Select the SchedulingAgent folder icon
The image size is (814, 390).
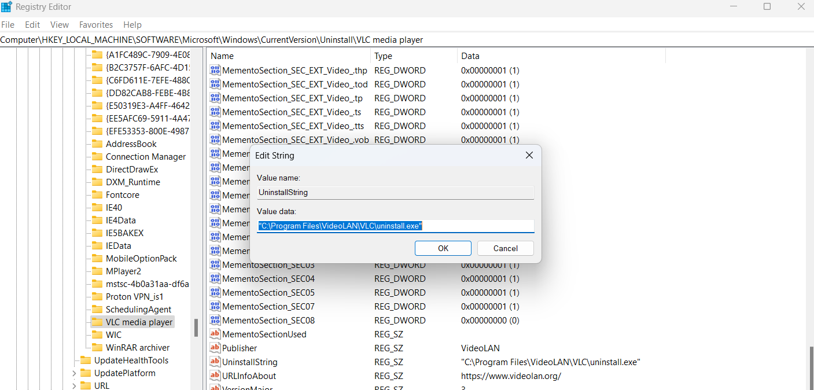coord(97,310)
